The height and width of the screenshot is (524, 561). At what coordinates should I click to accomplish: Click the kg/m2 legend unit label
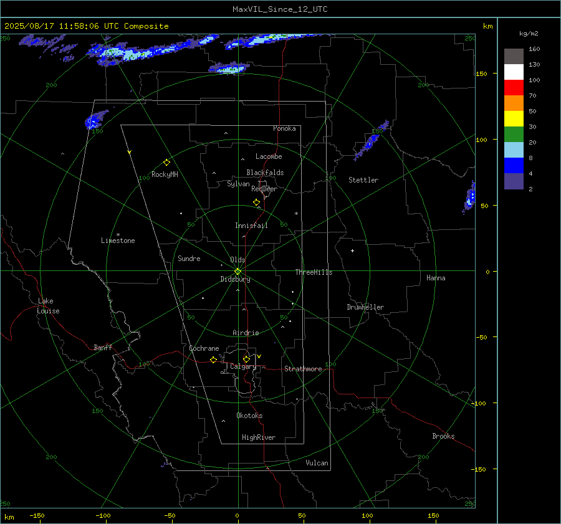pos(529,34)
